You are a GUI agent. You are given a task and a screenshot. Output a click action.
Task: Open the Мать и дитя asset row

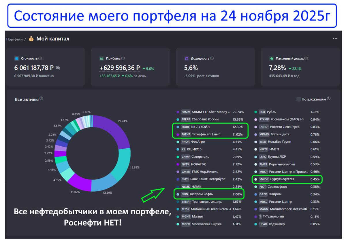(x=287, y=134)
